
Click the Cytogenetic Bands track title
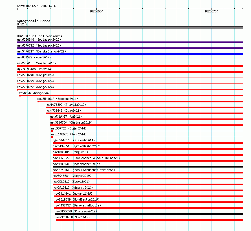tap(34, 21)
